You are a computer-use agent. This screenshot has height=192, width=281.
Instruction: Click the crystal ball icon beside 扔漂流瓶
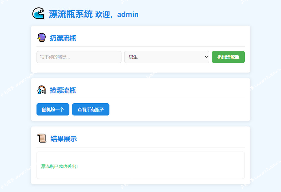pyautogui.click(x=42, y=38)
